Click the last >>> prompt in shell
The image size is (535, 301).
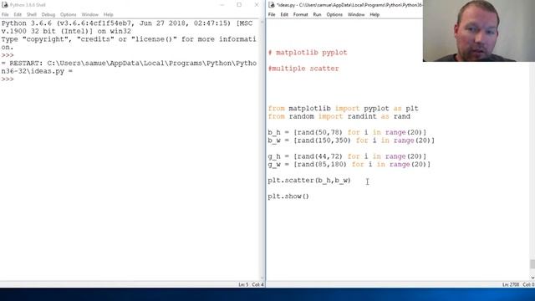[x=8, y=79]
